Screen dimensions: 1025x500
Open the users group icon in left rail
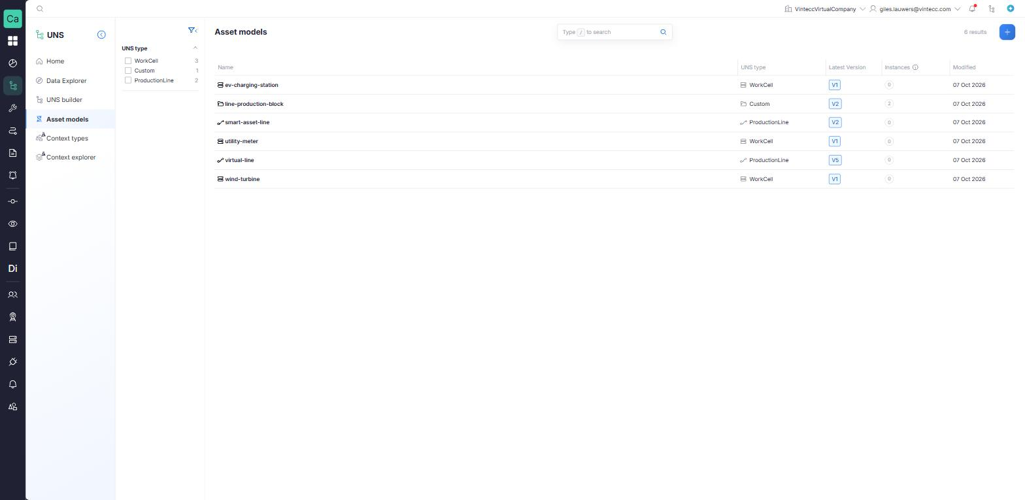(x=12, y=295)
